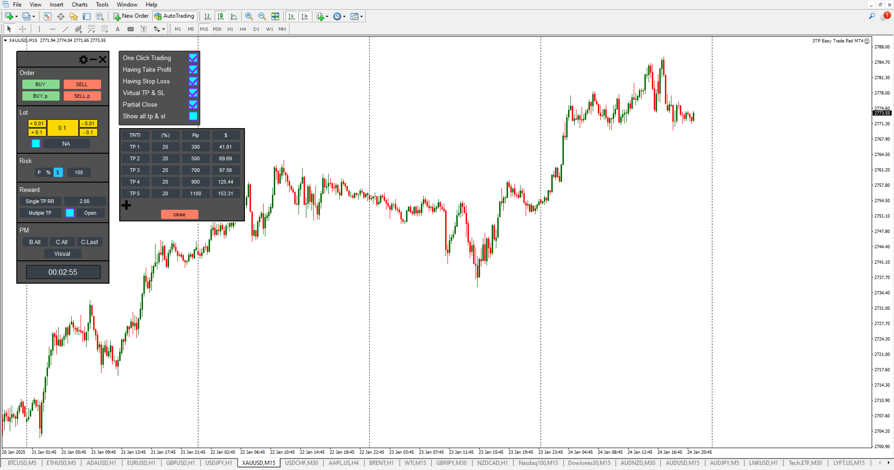Open trade pad settings gear icon

[x=83, y=60]
